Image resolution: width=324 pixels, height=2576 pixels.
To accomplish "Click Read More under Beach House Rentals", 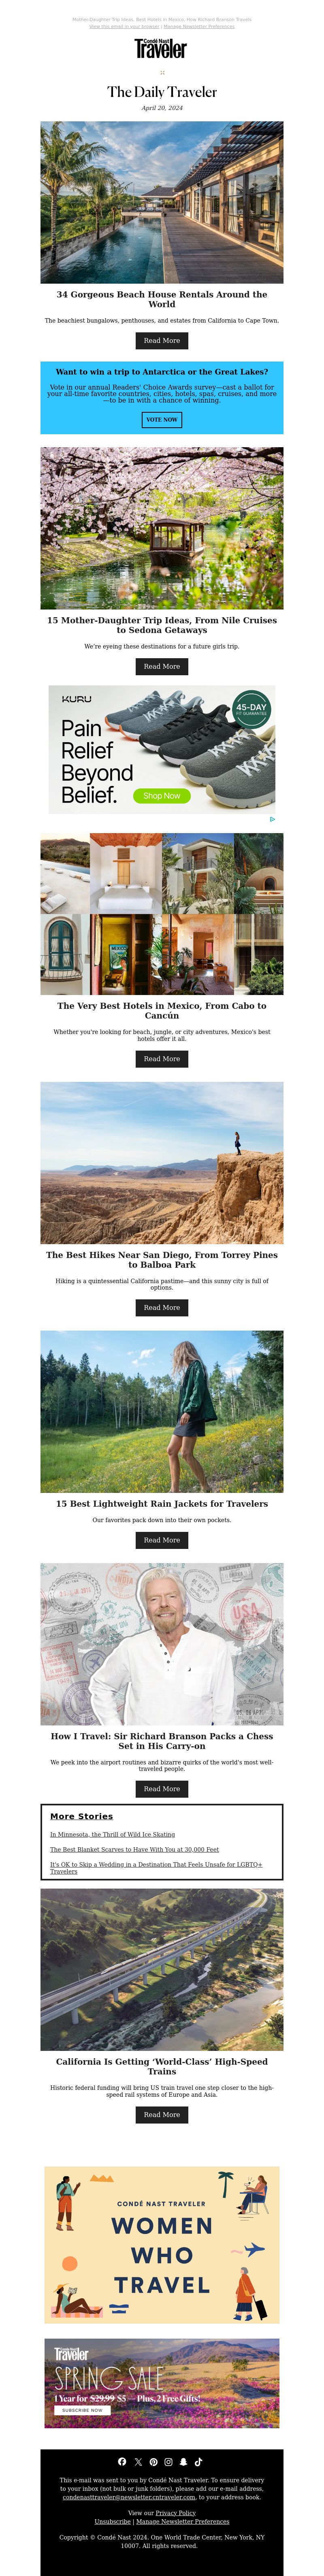I will pyautogui.click(x=162, y=341).
